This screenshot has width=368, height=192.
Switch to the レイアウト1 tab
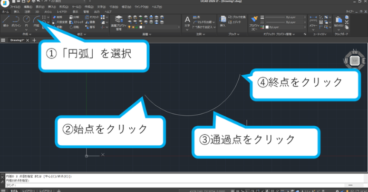(x=28, y=191)
